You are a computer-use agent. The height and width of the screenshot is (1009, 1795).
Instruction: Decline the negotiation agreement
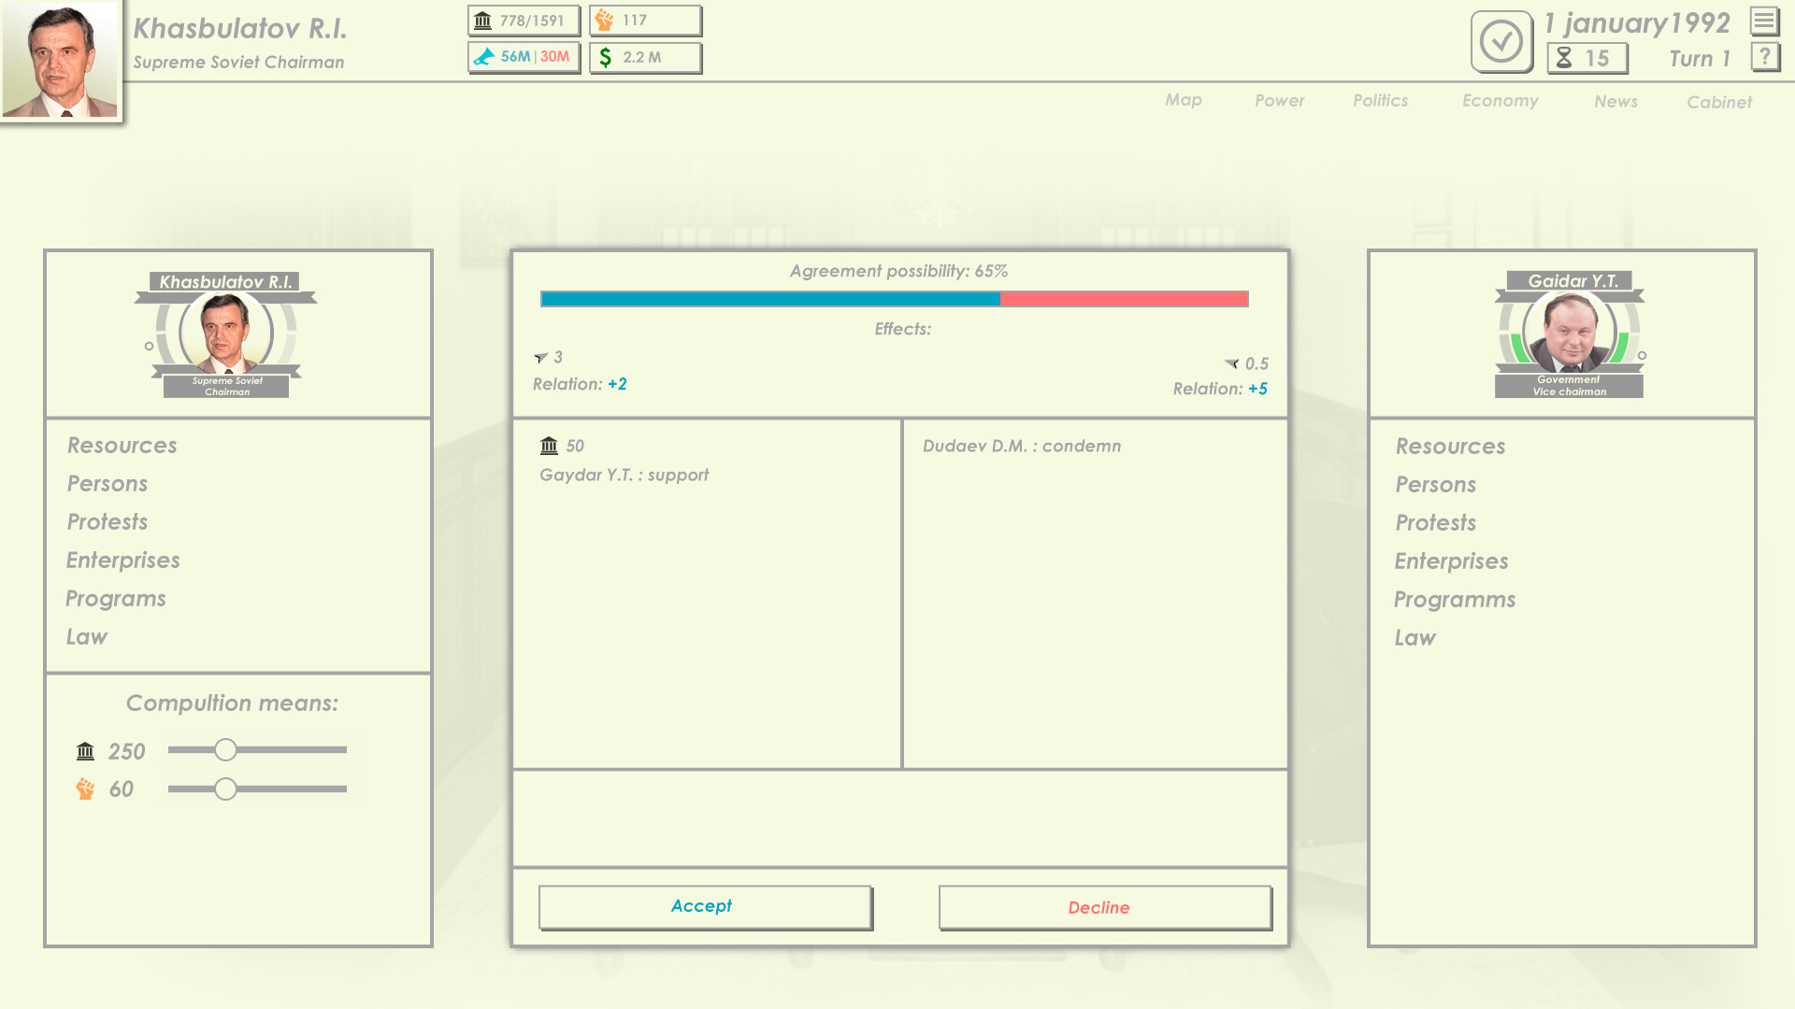(x=1099, y=907)
